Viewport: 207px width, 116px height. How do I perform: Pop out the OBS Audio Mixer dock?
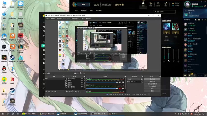click(x=125, y=76)
